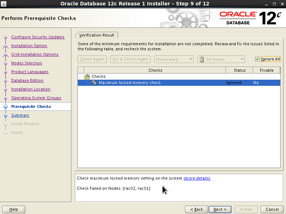Minimize the installer window
This screenshot has height=214, width=286.
(266, 4)
